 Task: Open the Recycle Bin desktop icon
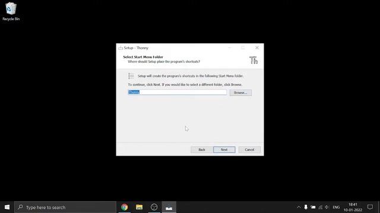[x=11, y=11]
